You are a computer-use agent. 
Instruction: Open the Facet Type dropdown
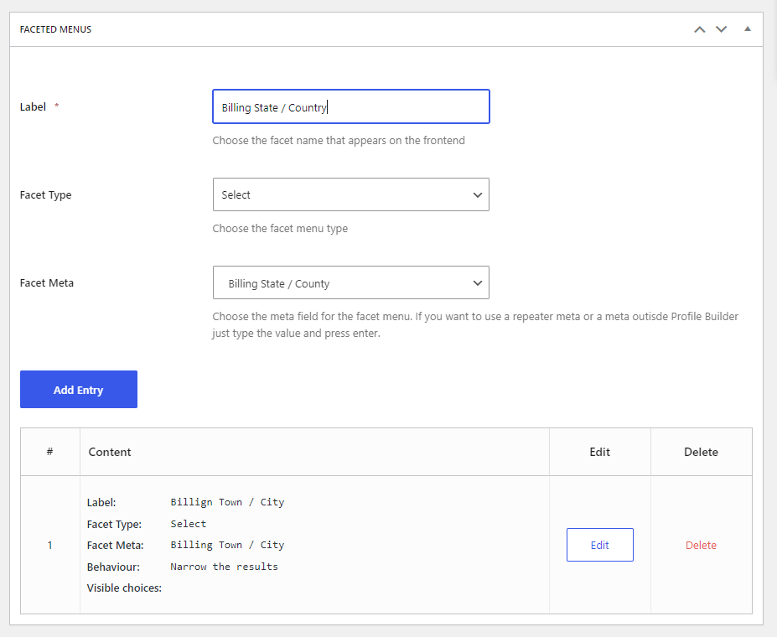pyautogui.click(x=351, y=194)
